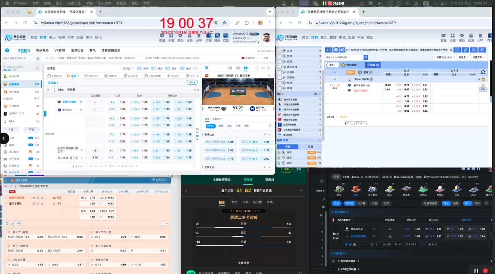Click the speaker announcement icon in right window
Image resolution: width=495 pixels, height=274 pixels.
[x=342, y=50]
